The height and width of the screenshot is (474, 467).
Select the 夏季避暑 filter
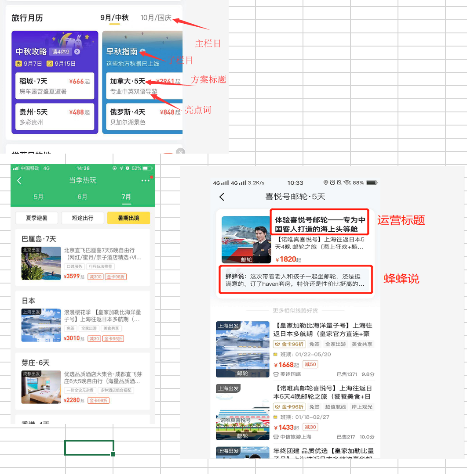coord(36,218)
